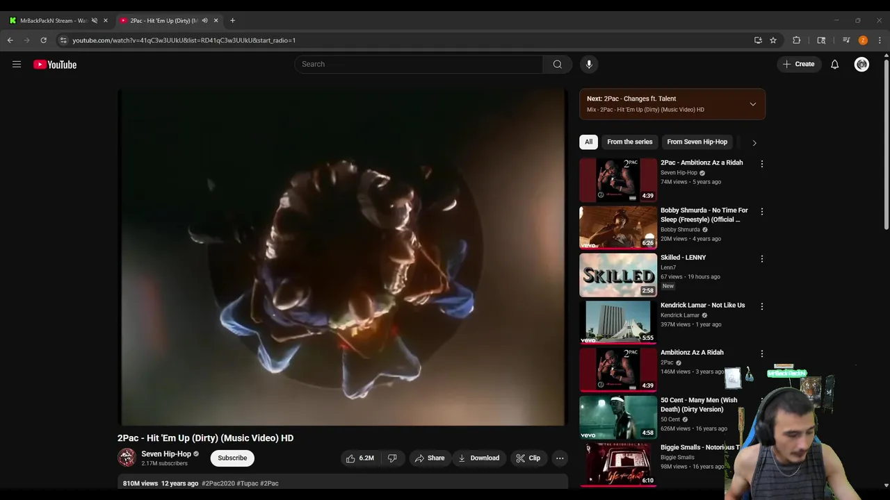
Task: Click the Share button
Action: tap(429, 458)
